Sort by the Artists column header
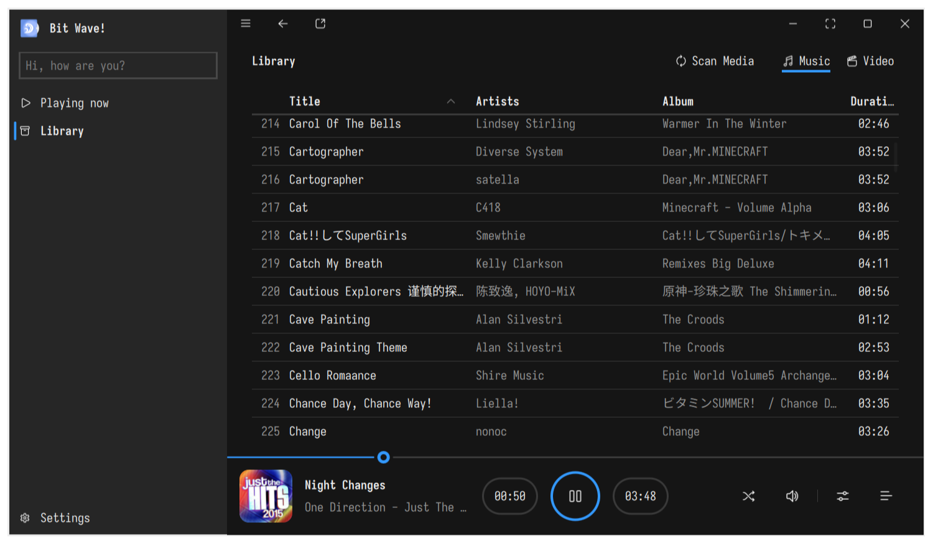Screen dimensions: 933x544 498,101
